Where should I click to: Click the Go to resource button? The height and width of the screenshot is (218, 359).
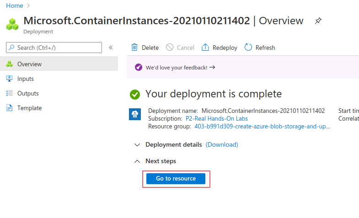tap(176, 178)
